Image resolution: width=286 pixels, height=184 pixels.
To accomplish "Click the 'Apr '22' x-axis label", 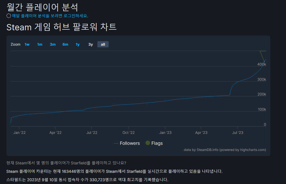I will (56, 133).
